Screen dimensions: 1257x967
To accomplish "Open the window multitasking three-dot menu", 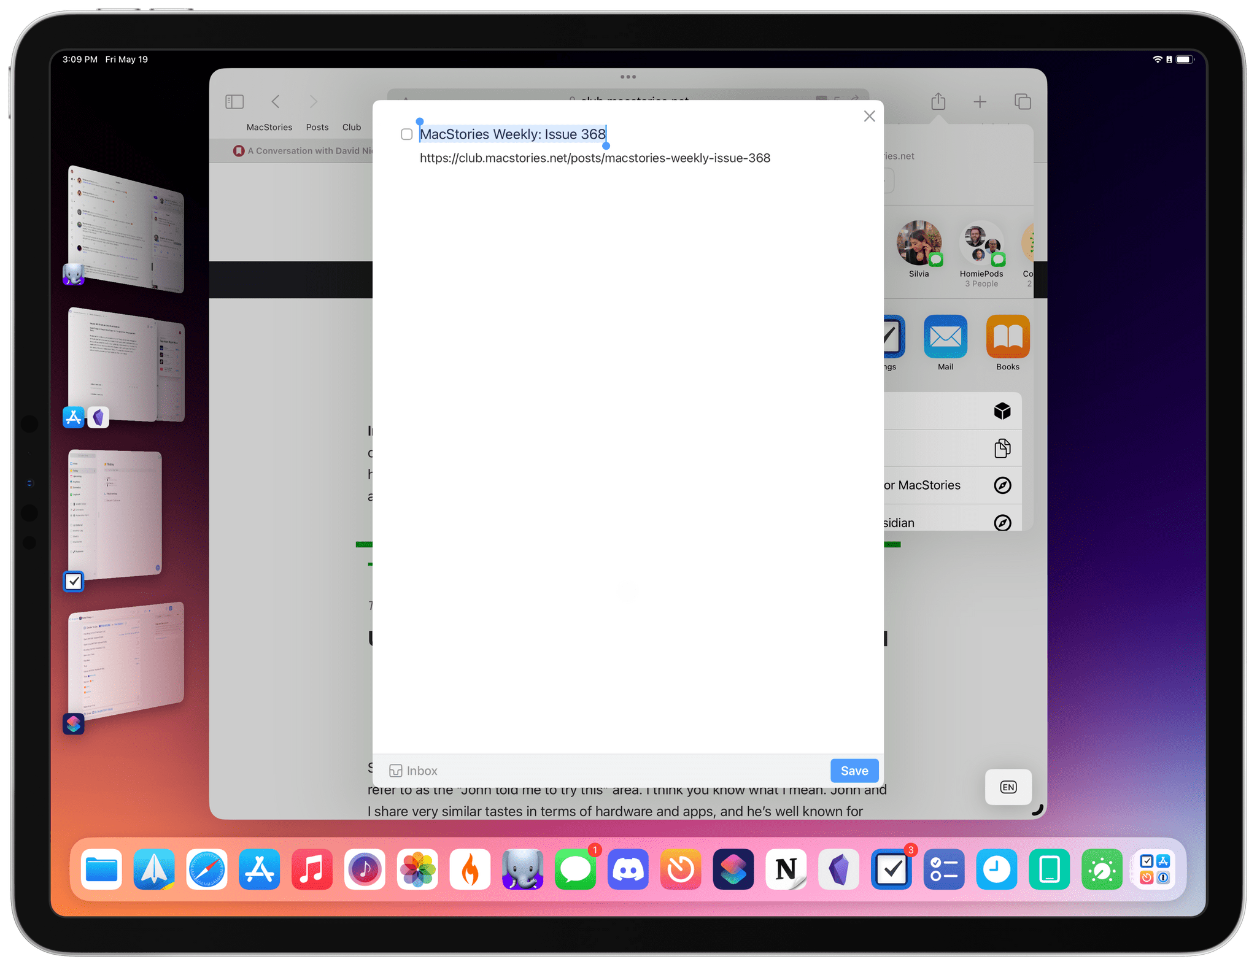I will click(628, 77).
